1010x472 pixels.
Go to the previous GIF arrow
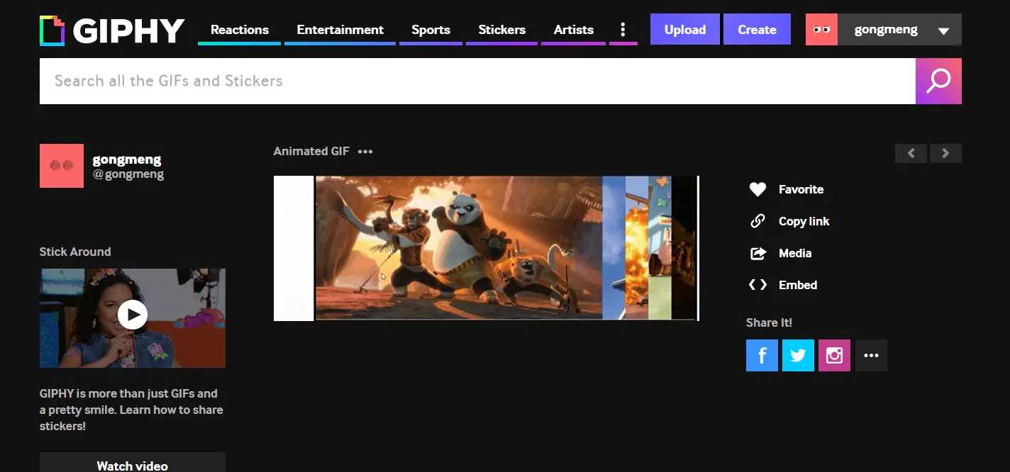coord(911,153)
